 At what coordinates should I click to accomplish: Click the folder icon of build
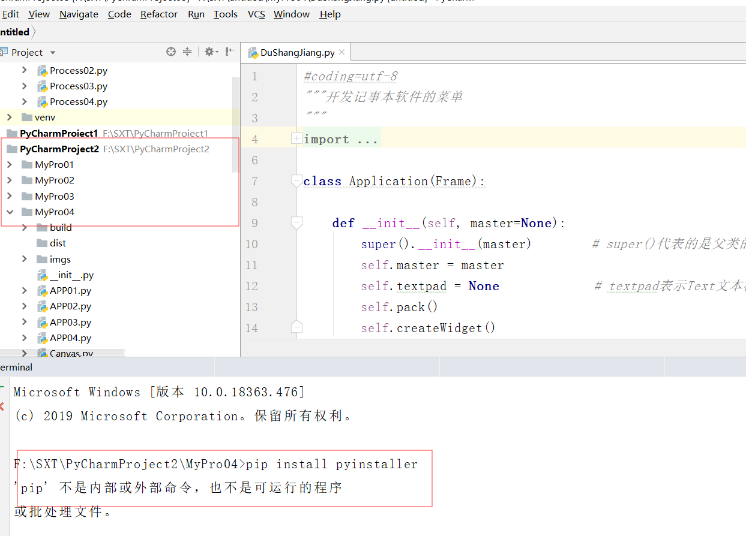click(42, 227)
